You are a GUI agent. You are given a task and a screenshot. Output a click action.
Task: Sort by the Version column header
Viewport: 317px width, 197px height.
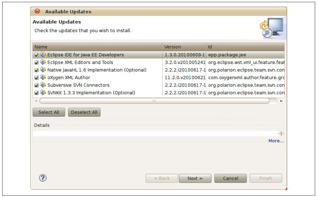point(184,47)
